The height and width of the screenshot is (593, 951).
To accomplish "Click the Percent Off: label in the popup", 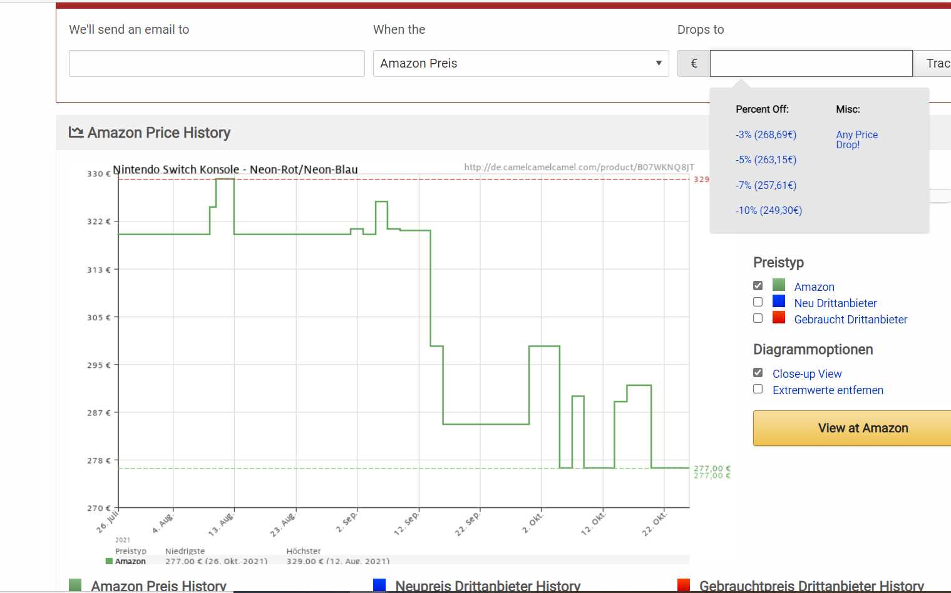I will coord(762,109).
